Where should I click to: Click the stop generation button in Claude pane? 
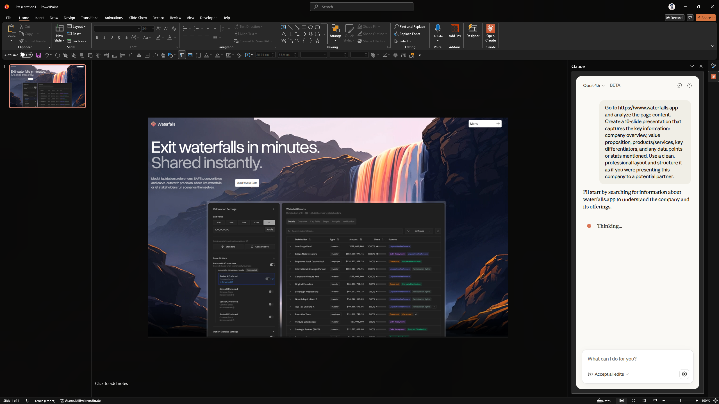(x=684, y=374)
